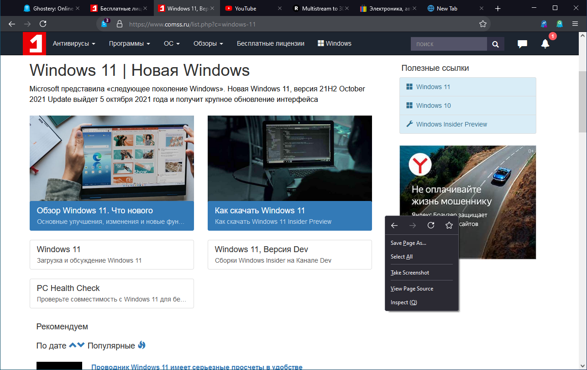
Task: Click the padlock site security icon
Action: coord(120,24)
